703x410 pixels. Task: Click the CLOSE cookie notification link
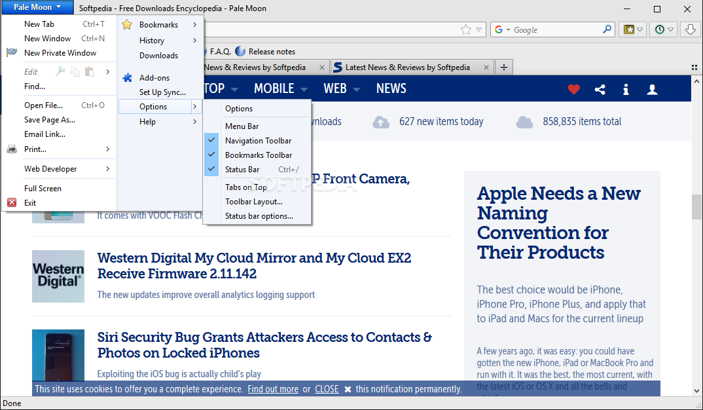coord(327,389)
